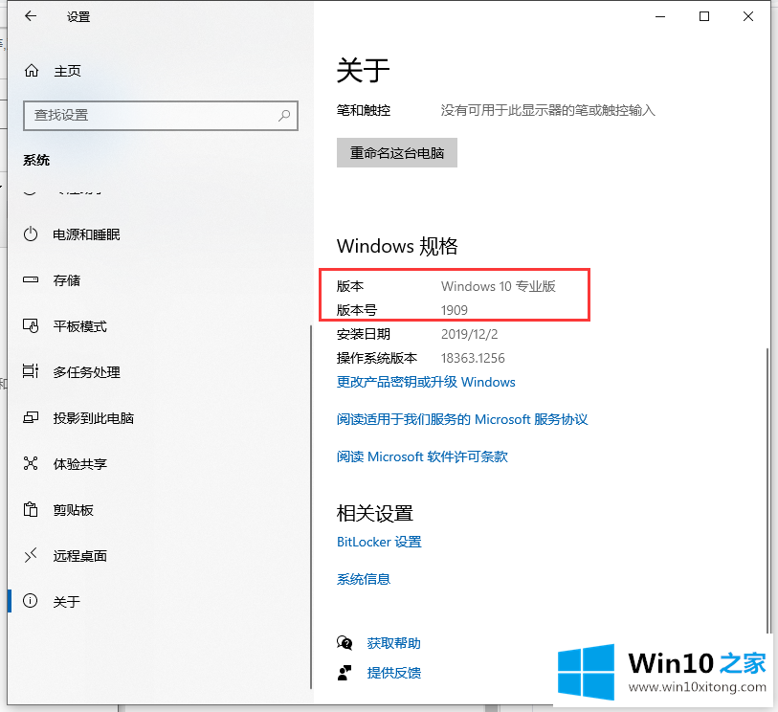Click the 笔和触控 label
The width and height of the screenshot is (778, 712).
click(364, 110)
